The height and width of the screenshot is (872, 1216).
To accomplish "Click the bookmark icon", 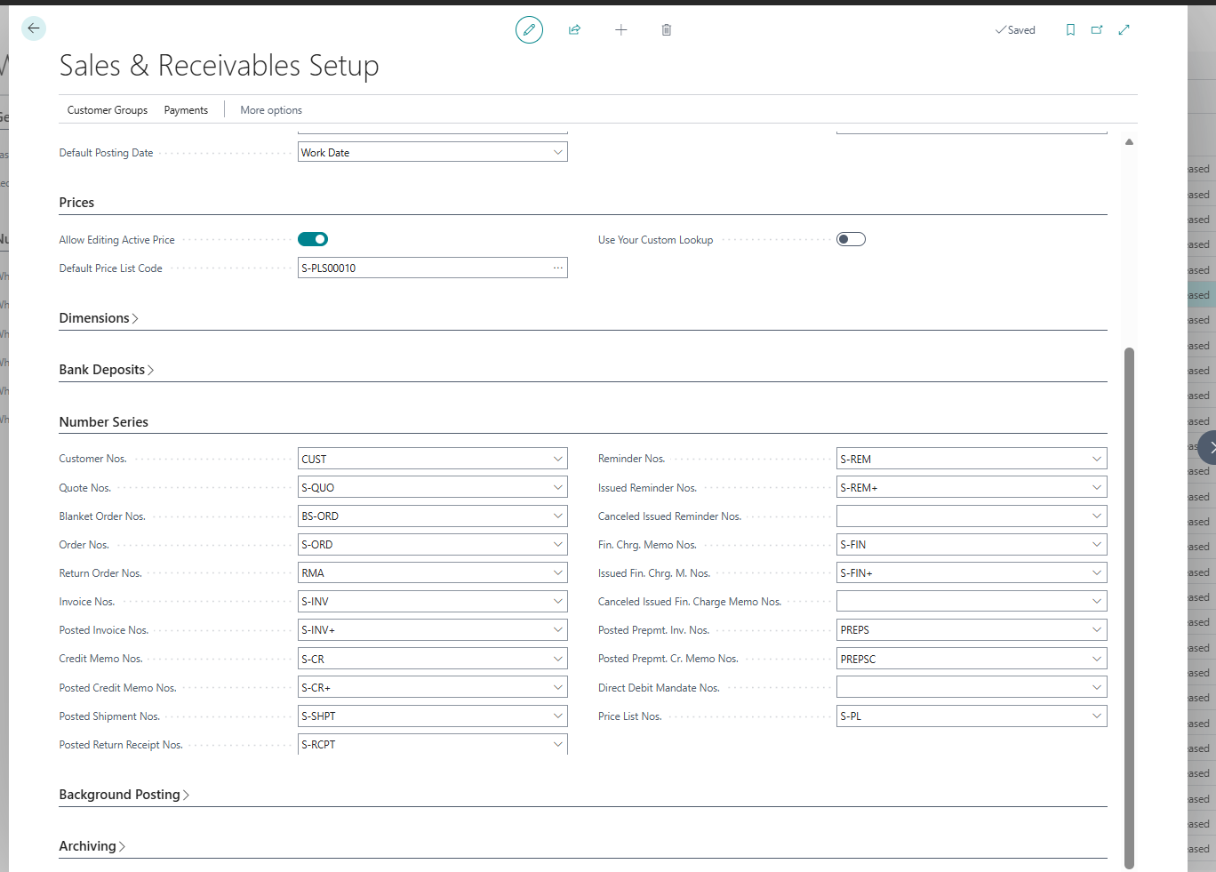I will 1070,29.
